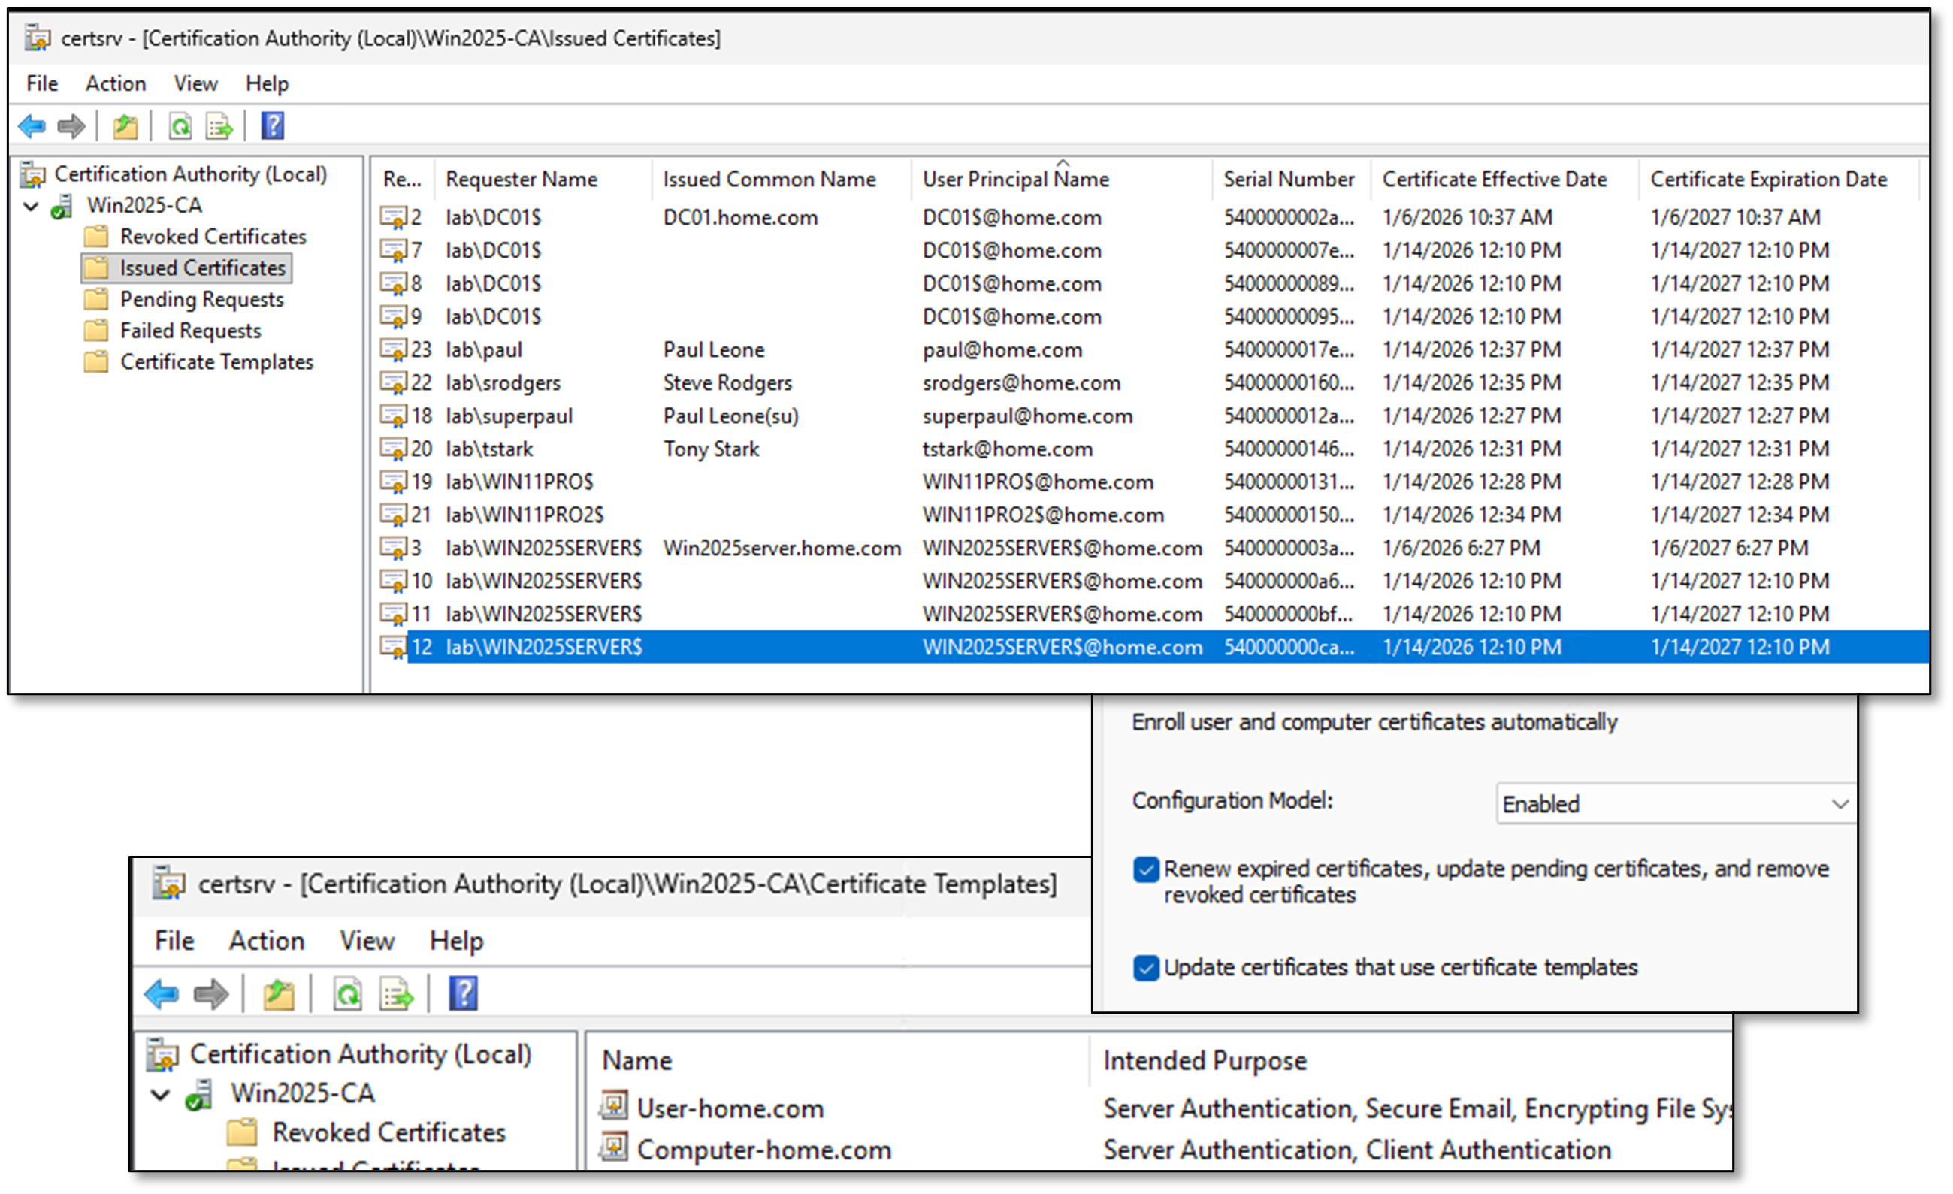The height and width of the screenshot is (1194, 1953).
Task: Refresh the Certificate Templates window
Action: [x=347, y=994]
